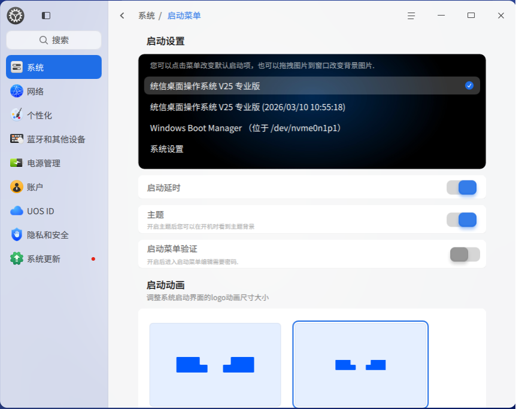Click the 启动菜单验证 label
Viewport: 516px width, 409px height.
point(172,249)
